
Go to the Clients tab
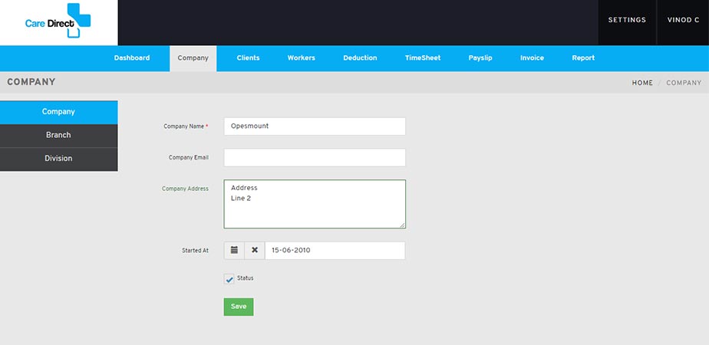tap(248, 58)
